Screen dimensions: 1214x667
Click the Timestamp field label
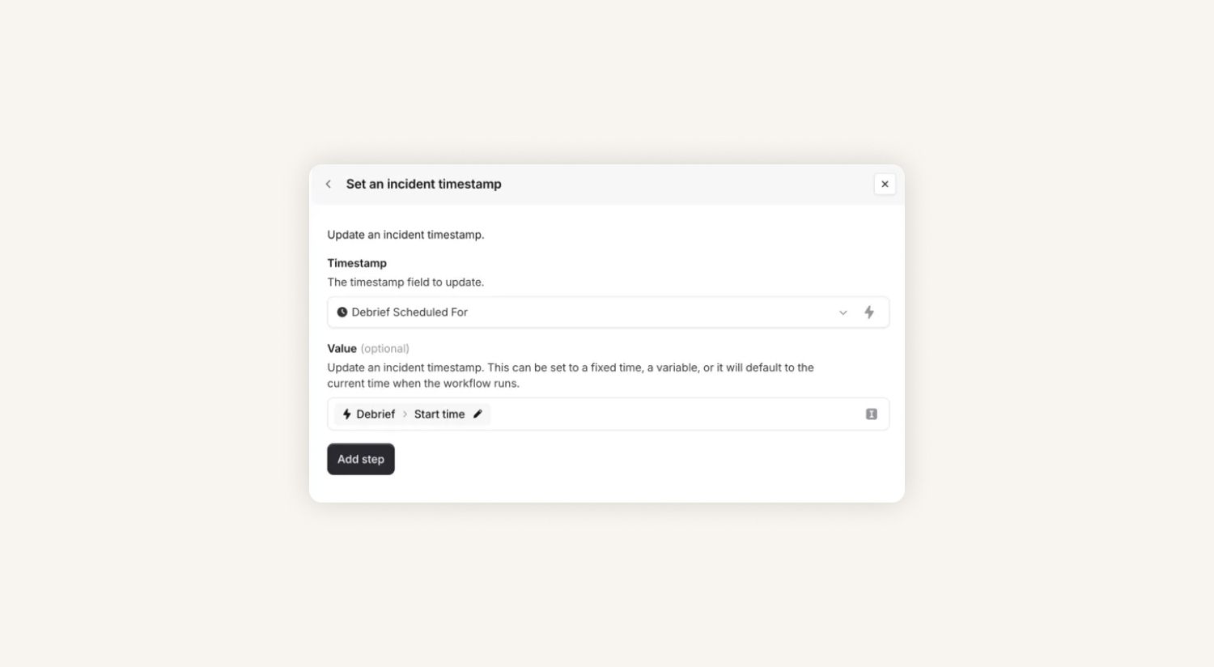357,263
